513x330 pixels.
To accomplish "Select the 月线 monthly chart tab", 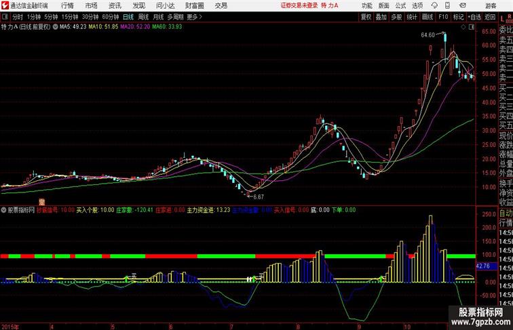I will [158, 17].
